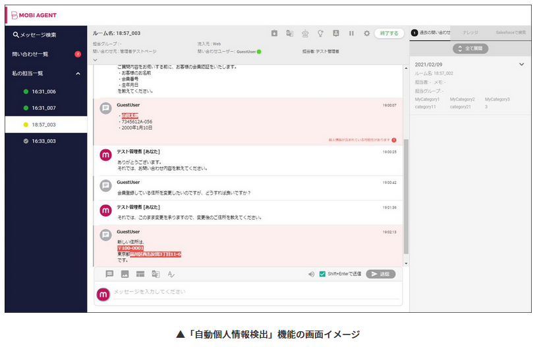Click the message input field
537x347 pixels.
point(256,292)
